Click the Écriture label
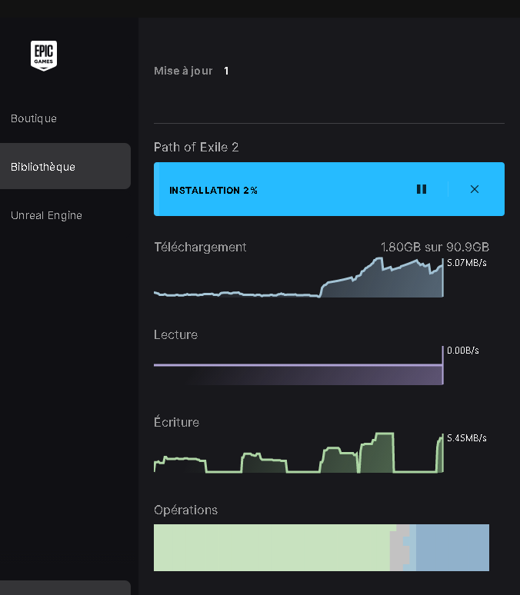This screenshot has height=595, width=520. [177, 422]
